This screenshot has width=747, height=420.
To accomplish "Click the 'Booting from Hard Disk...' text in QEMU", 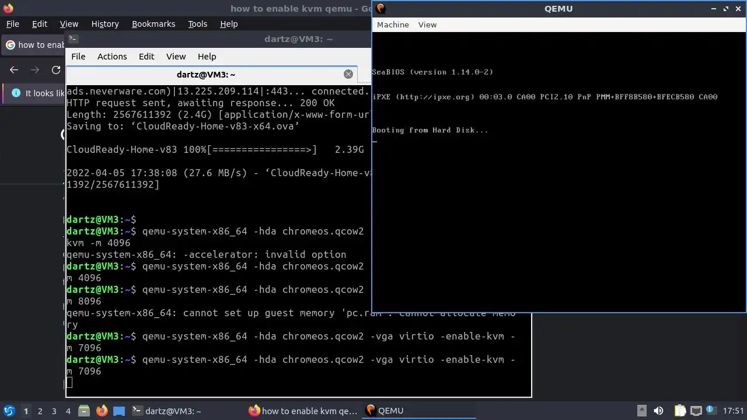I will click(x=430, y=130).
